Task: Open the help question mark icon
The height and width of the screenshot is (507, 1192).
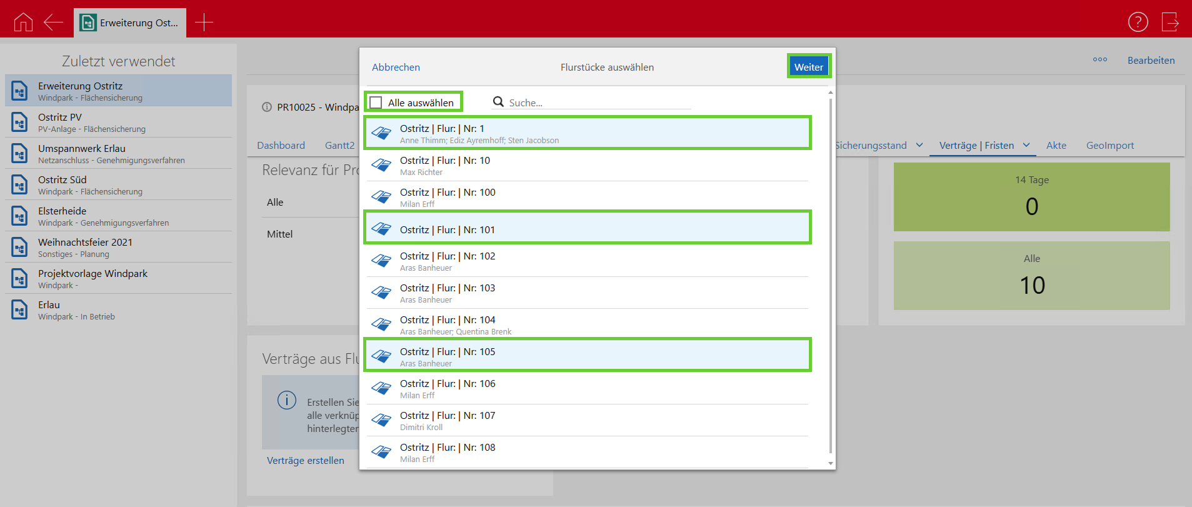Action: (1138, 22)
